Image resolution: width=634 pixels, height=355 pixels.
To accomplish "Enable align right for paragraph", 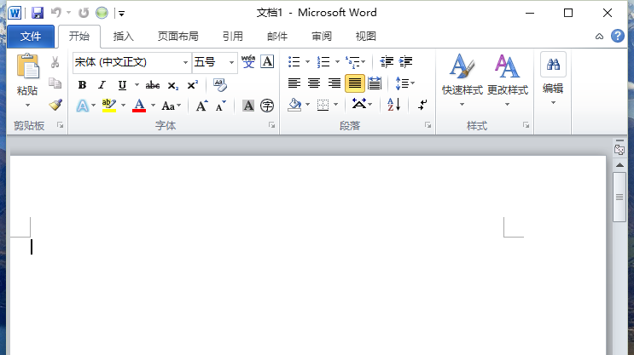I will click(334, 83).
